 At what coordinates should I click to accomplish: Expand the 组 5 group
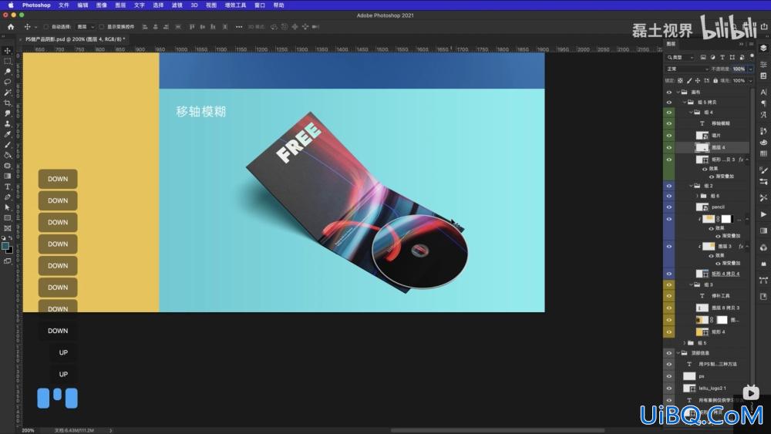click(x=685, y=342)
